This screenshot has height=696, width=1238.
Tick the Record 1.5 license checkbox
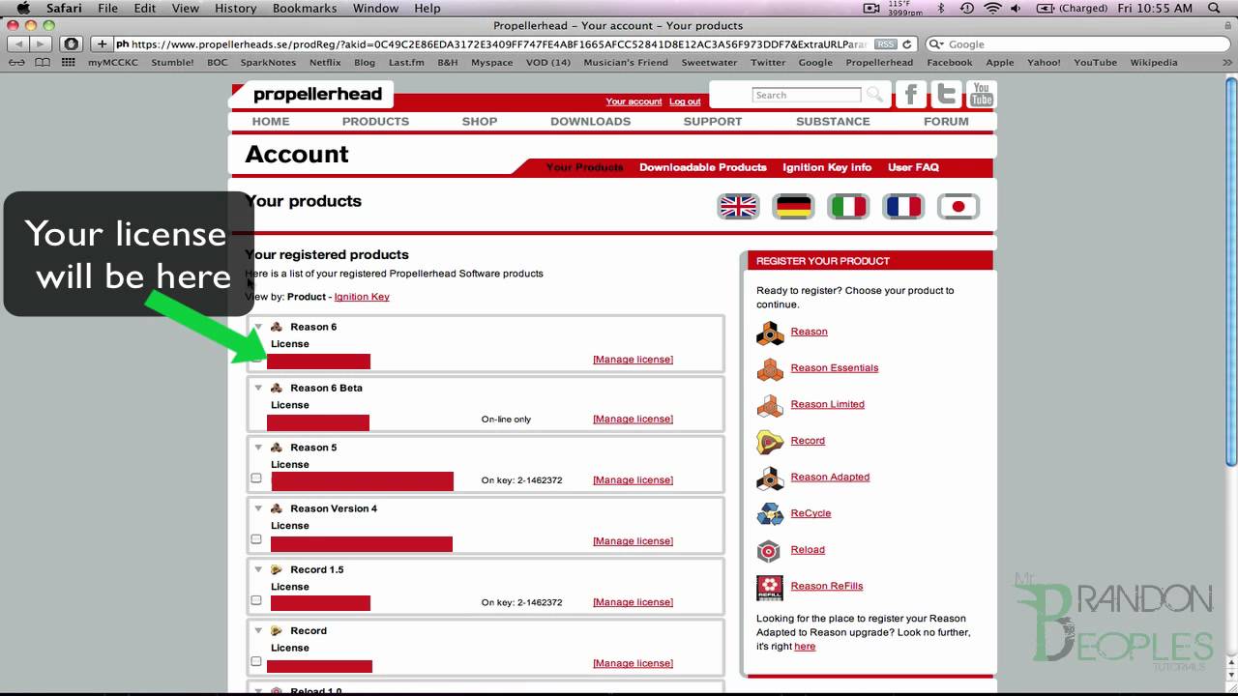[256, 600]
